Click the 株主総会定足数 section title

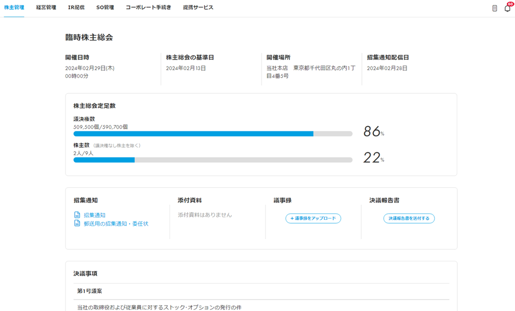[95, 106]
